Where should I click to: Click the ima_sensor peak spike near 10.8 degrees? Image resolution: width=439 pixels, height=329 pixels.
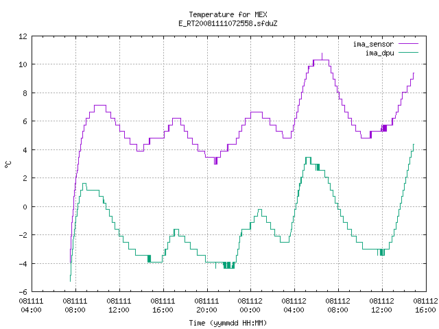coord(322,56)
